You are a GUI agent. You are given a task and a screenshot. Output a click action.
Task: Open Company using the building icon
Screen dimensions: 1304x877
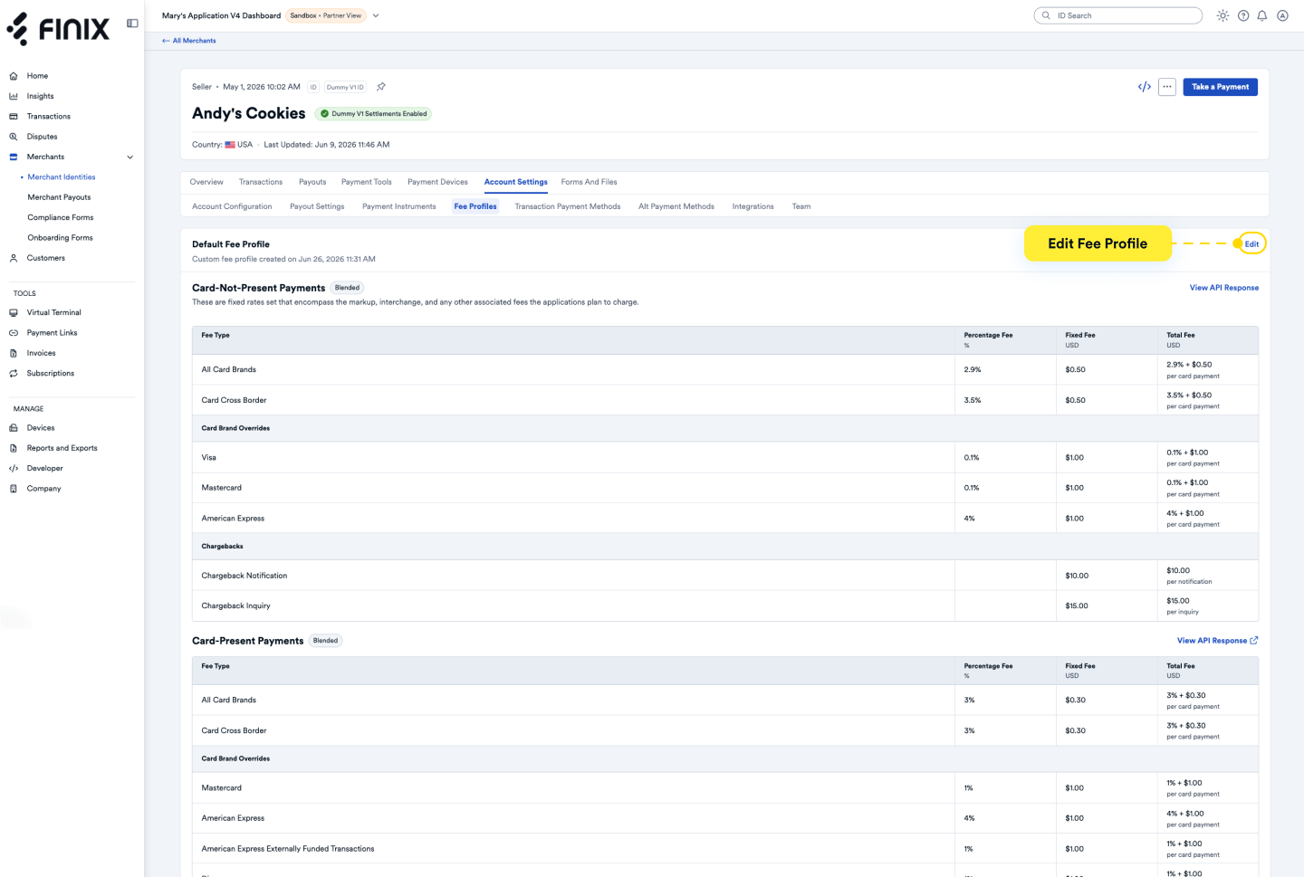(x=14, y=489)
